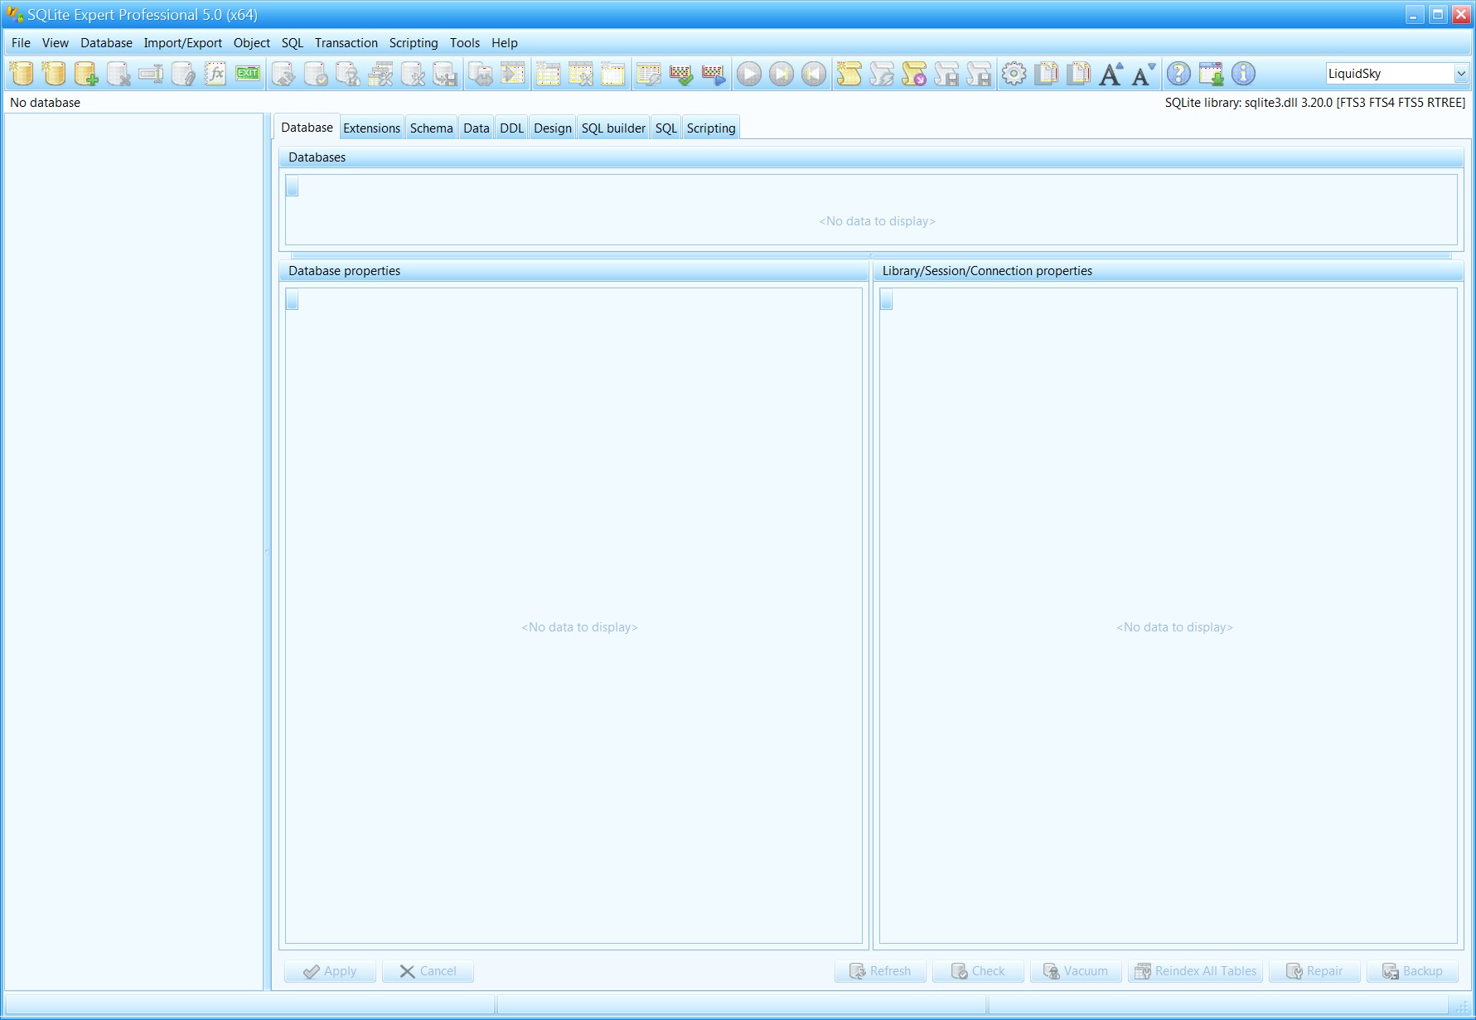Click the table with pencil edit icon
Image resolution: width=1476 pixels, height=1020 pixels.
[649, 74]
